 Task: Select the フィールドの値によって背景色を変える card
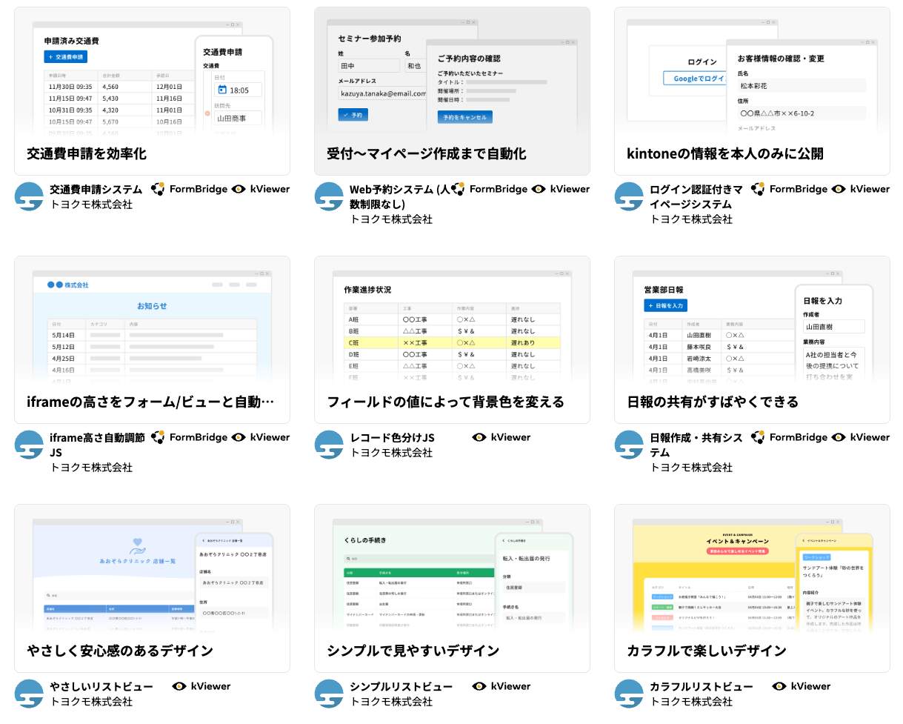click(452, 339)
